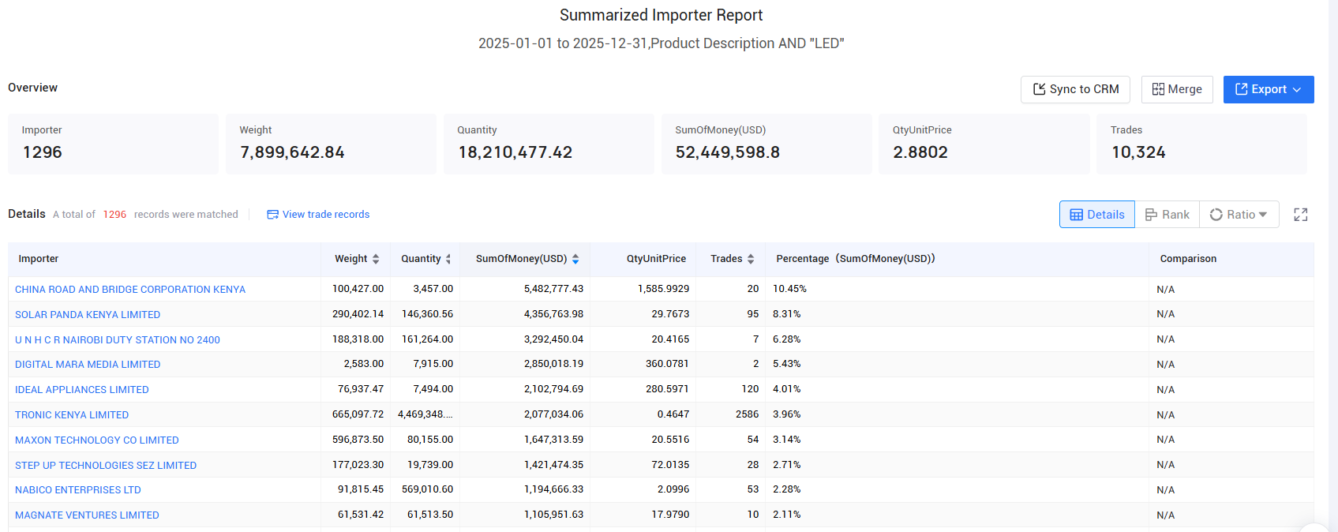Expand the Ratio dropdown
1338x532 pixels.
[x=1239, y=215]
